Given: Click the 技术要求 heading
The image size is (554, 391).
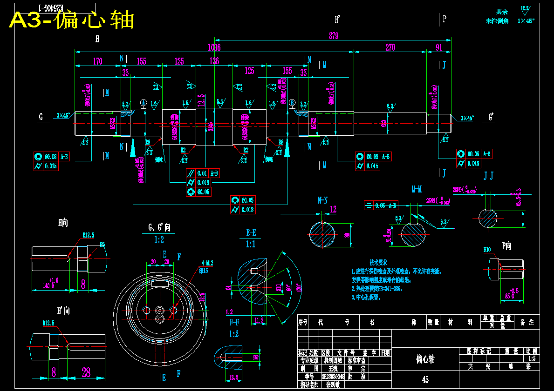Looking at the screenshot, I should (378, 262).
